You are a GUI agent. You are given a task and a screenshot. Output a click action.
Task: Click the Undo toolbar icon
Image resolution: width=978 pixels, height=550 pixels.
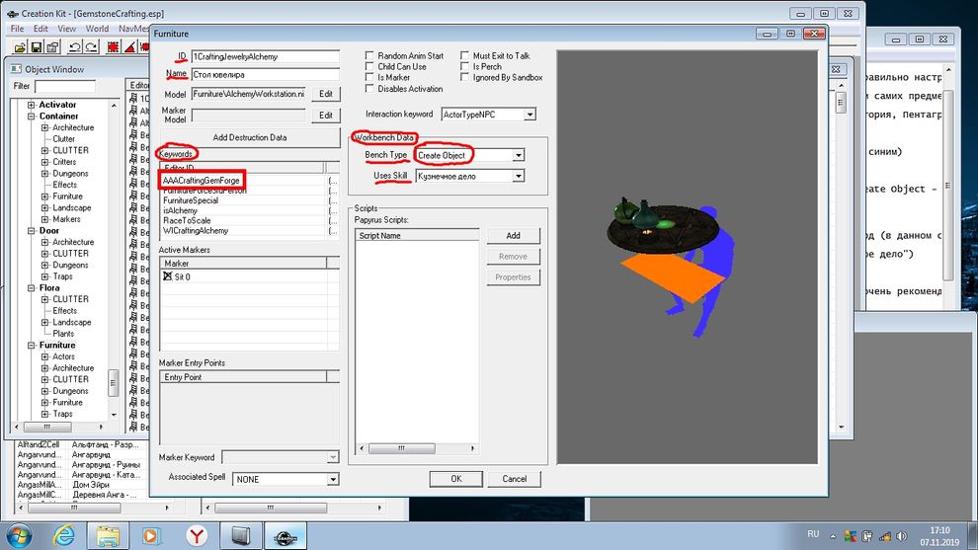pos(74,46)
